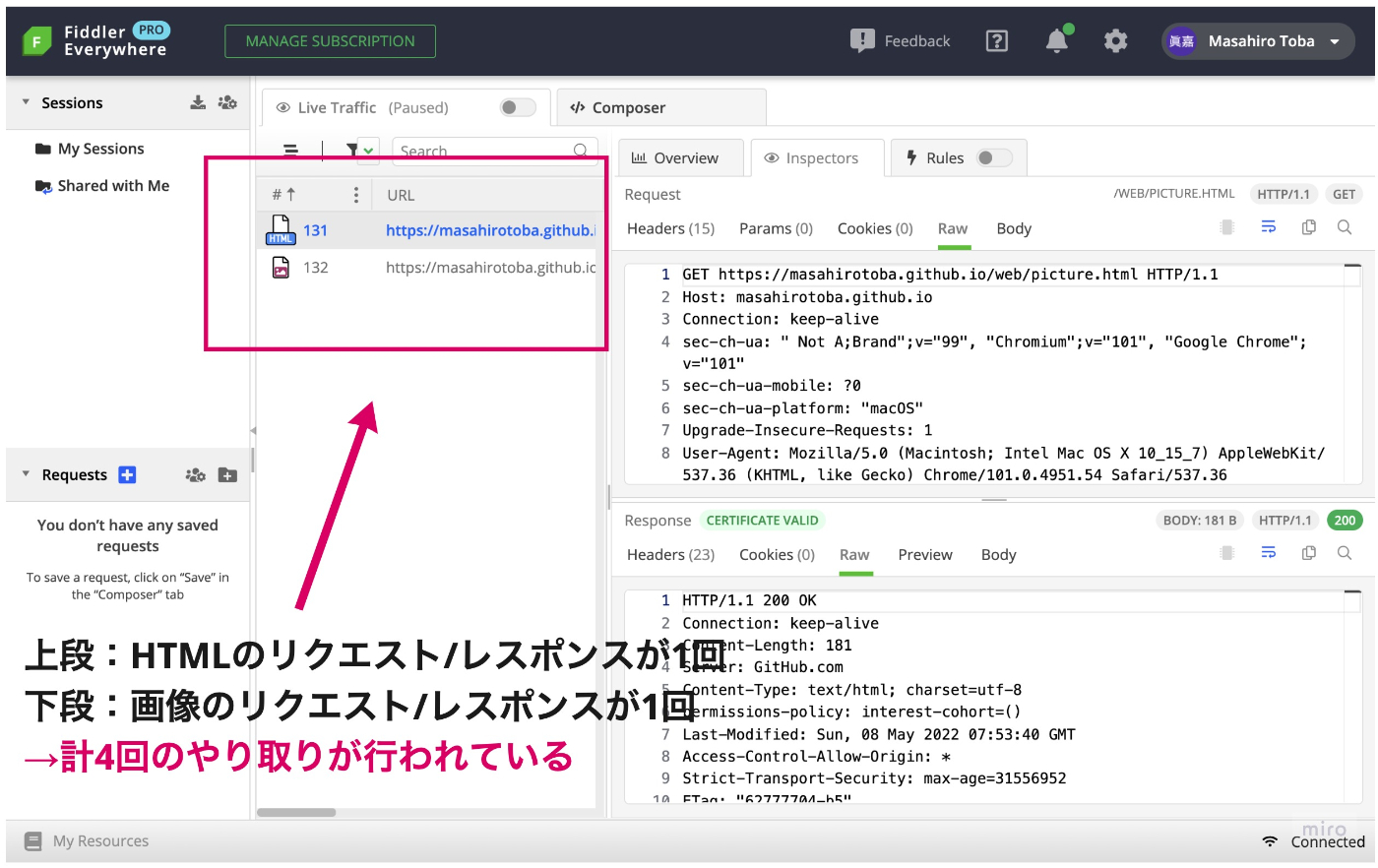Open the column options three-dot menu
1378x868 pixels.
tap(356, 195)
